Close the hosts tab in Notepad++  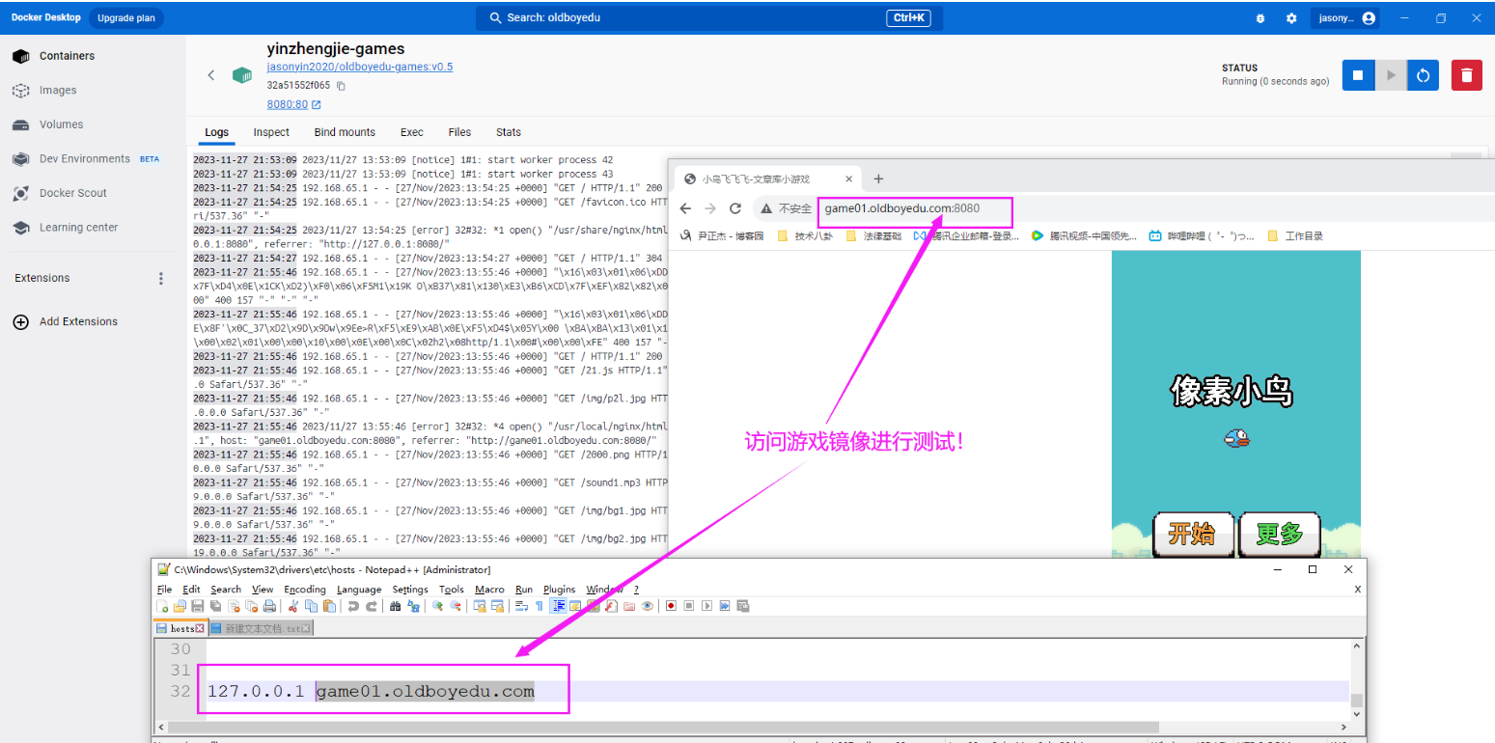click(x=200, y=628)
